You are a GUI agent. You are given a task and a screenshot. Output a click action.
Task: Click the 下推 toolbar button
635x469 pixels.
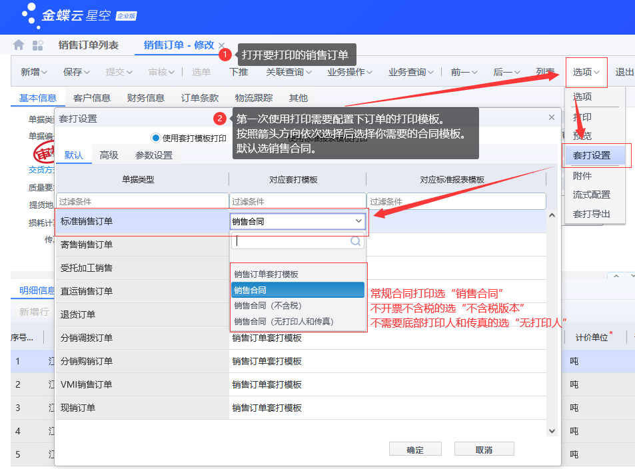[x=239, y=72]
